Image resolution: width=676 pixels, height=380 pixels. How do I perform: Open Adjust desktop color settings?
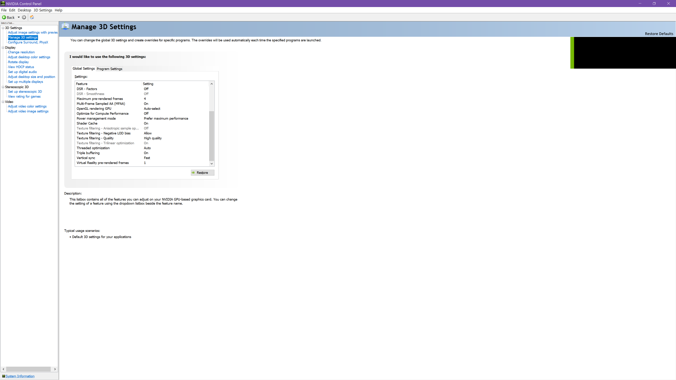point(29,57)
